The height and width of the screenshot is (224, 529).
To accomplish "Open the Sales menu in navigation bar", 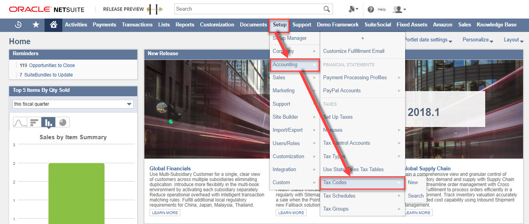I will click(x=465, y=24).
